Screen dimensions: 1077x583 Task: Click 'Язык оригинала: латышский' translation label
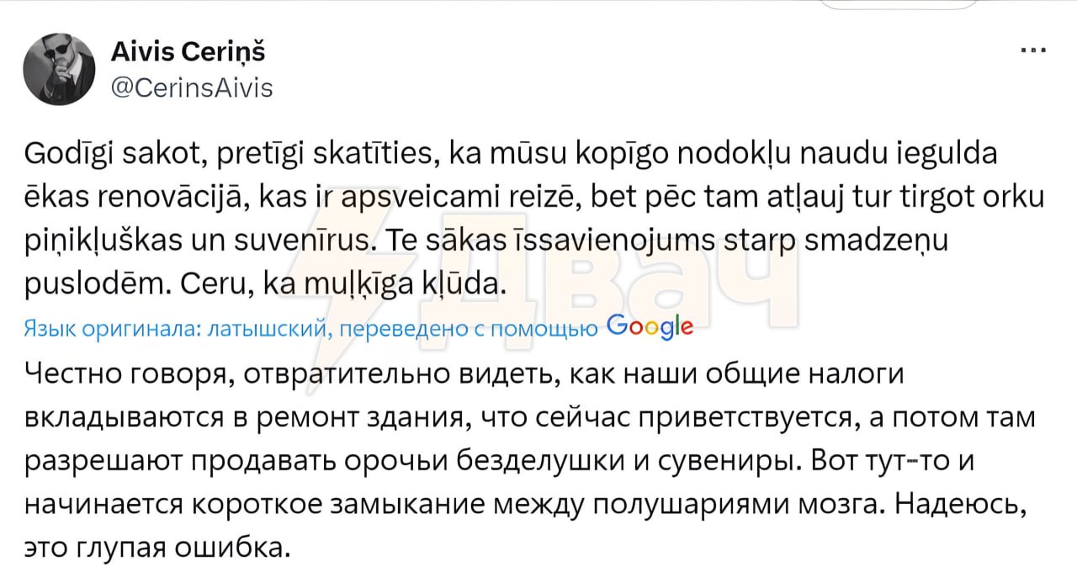pyautogui.click(x=180, y=328)
